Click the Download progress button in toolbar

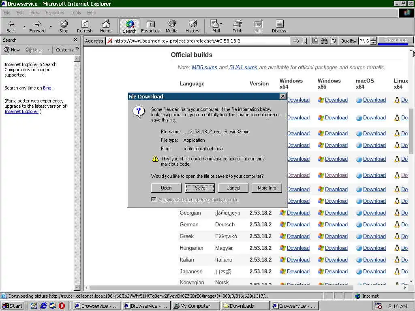[x=396, y=40]
